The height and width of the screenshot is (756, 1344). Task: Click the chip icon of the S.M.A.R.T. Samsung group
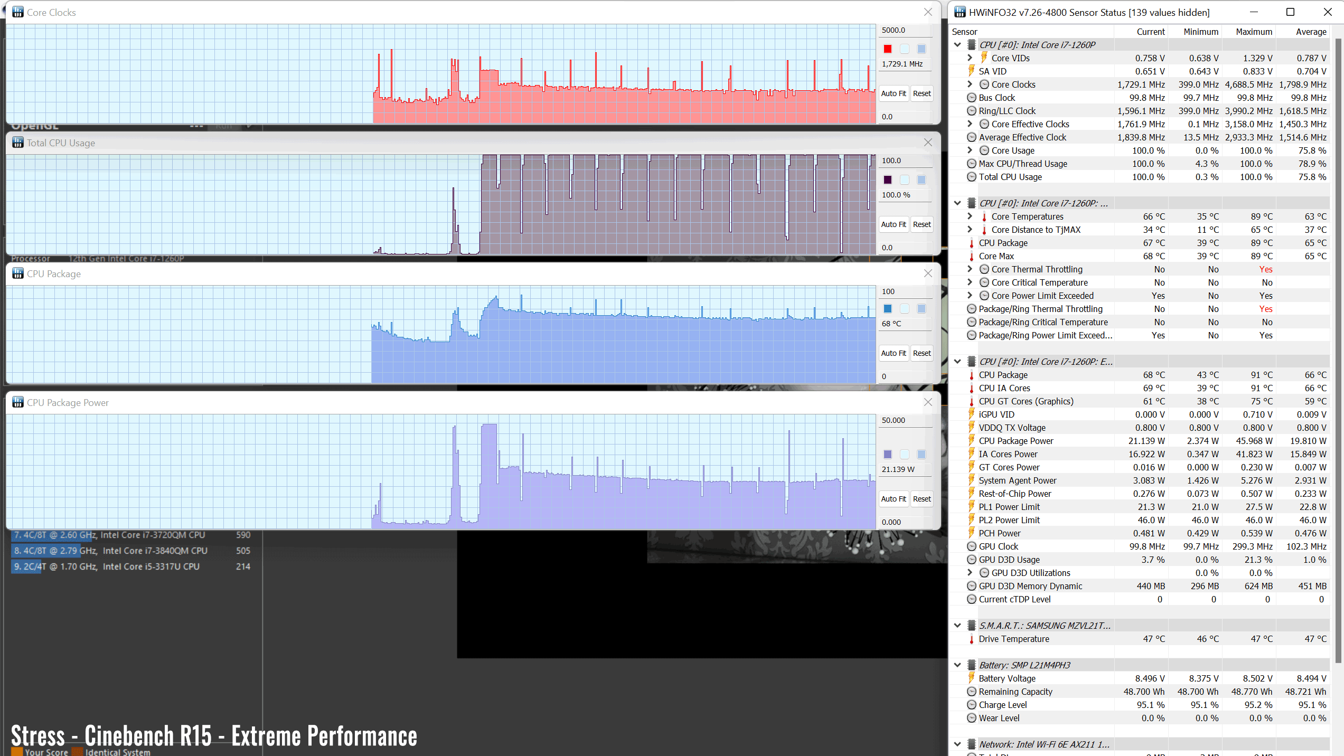[x=971, y=625]
